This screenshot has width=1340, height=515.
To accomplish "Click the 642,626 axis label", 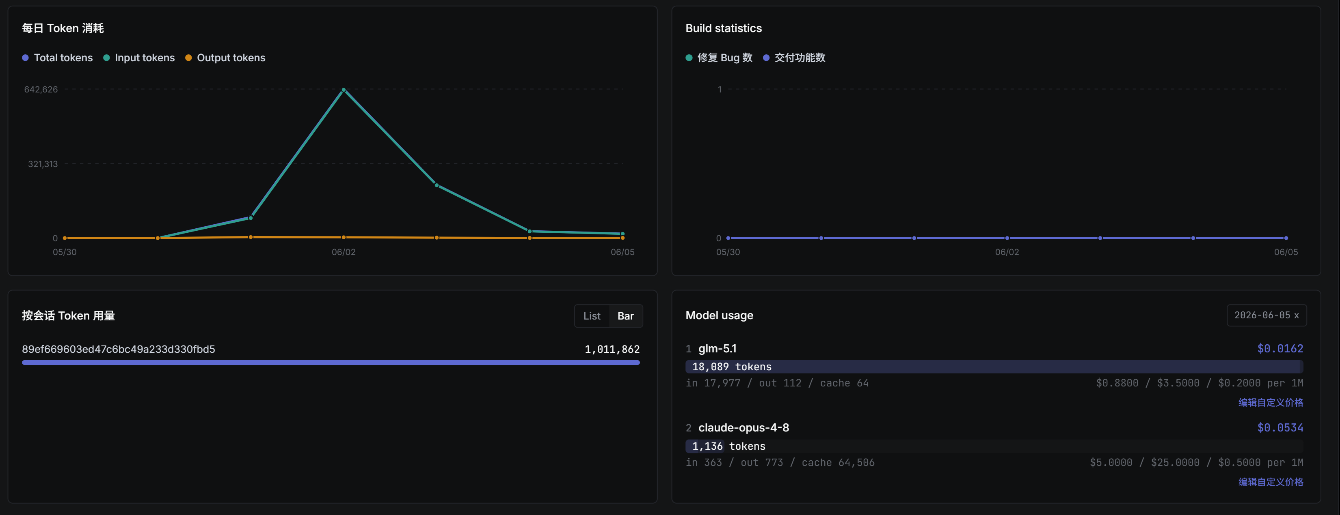I will 41,89.
